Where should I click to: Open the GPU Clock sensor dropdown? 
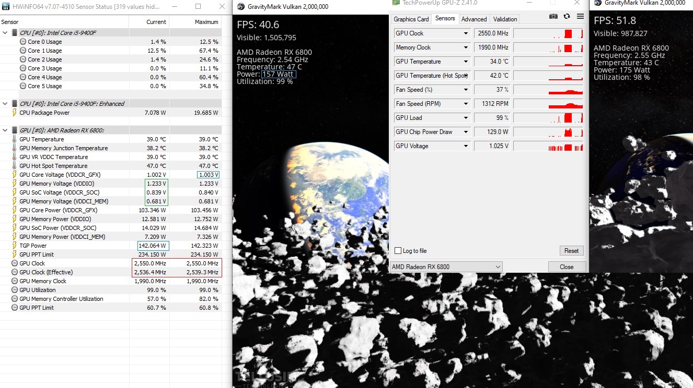[466, 33]
